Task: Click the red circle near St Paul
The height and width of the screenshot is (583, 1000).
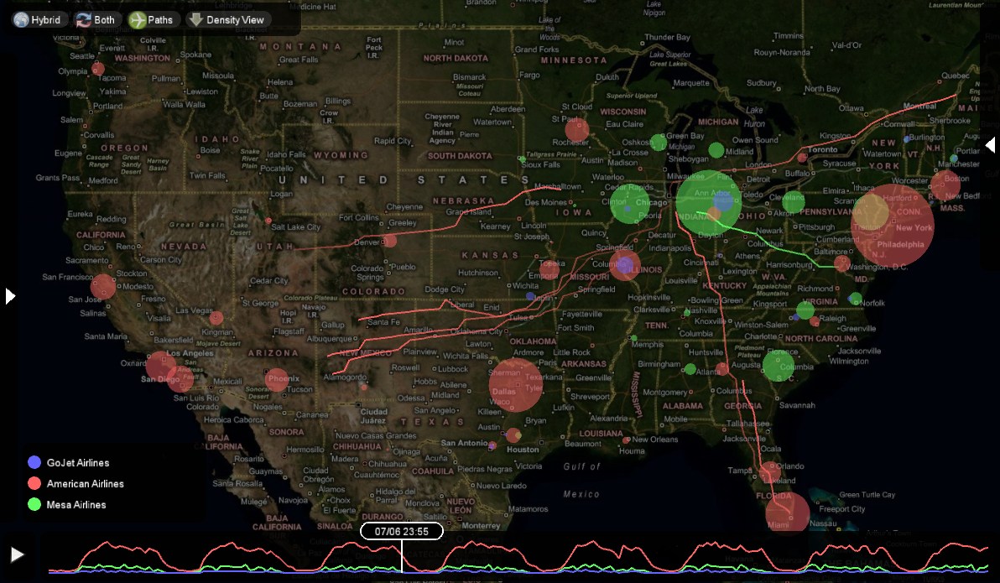Action: 576,129
